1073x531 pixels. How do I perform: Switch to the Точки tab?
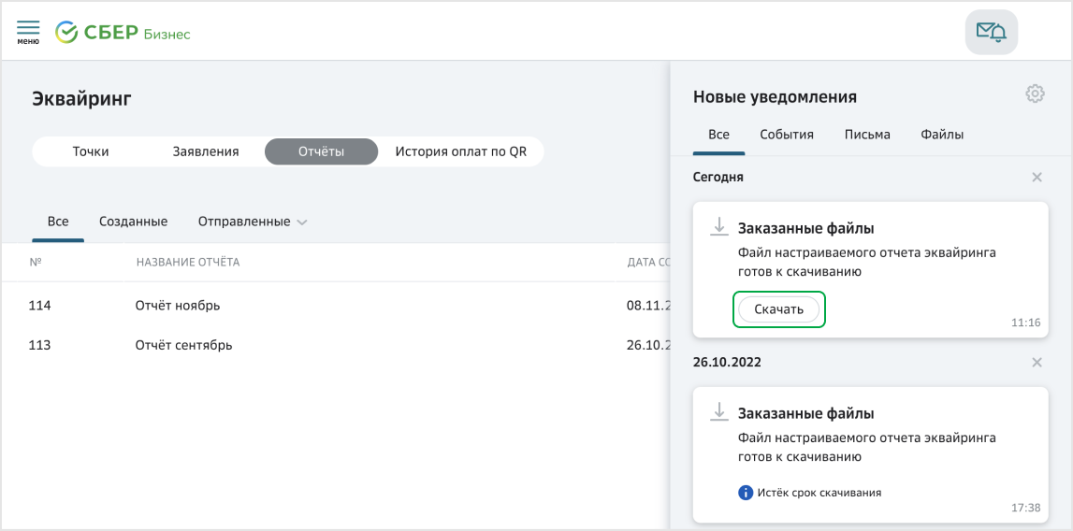pyautogui.click(x=91, y=151)
